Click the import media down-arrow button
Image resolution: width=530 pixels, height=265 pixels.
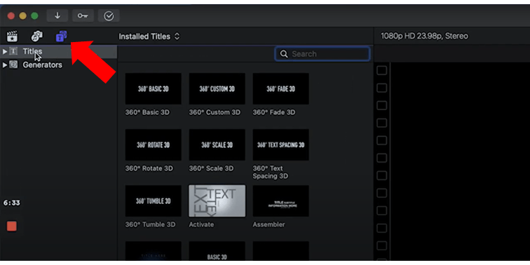[x=57, y=16]
